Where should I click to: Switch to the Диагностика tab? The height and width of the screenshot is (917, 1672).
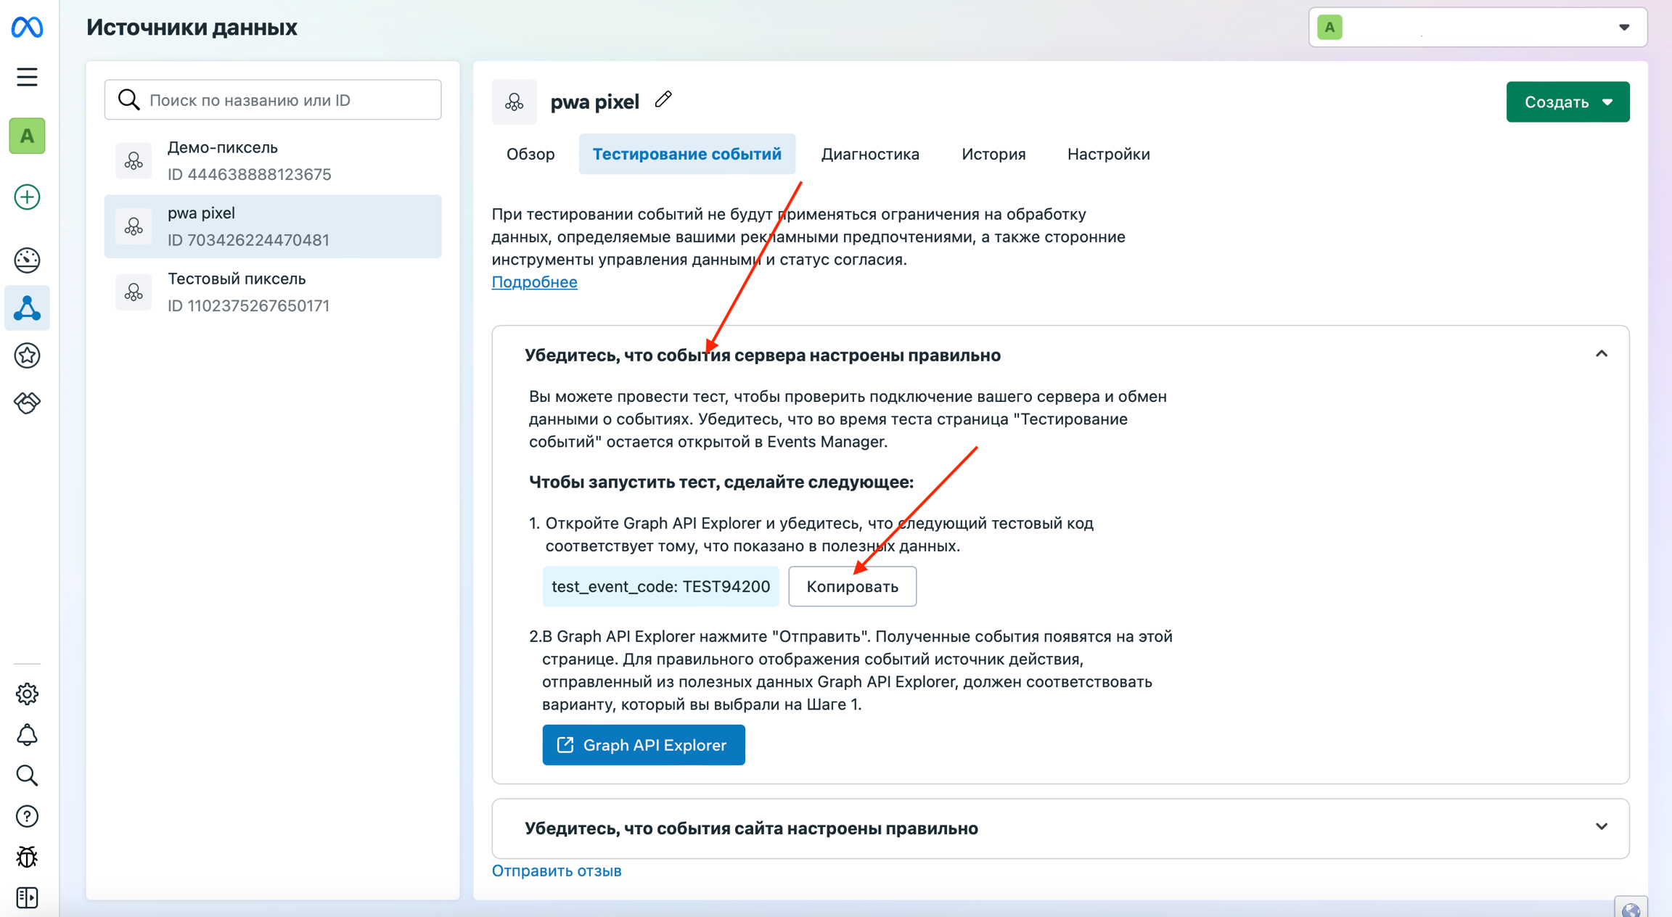pos(869,154)
